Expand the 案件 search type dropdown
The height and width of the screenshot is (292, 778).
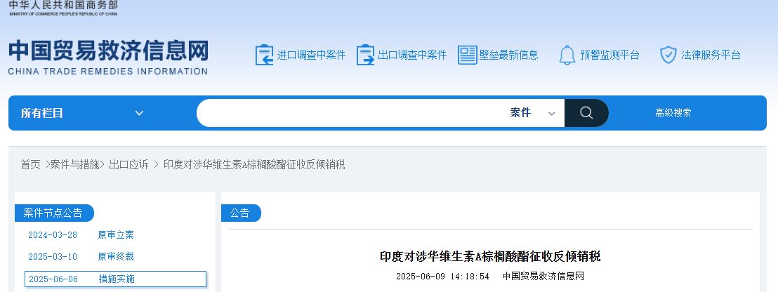point(533,113)
